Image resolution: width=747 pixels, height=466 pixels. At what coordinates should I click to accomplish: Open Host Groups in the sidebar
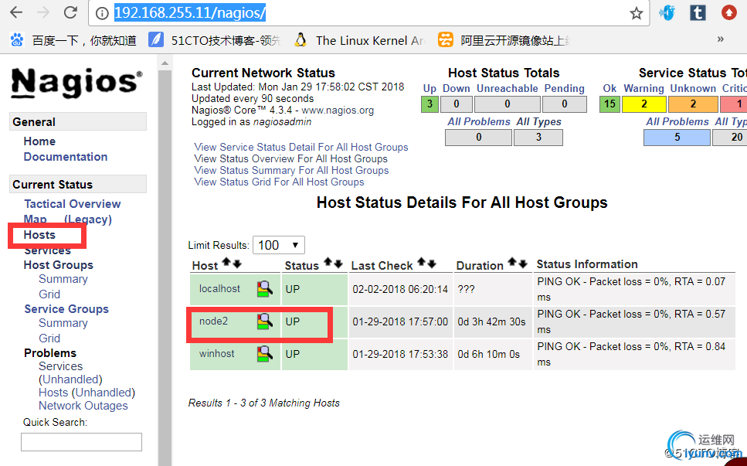[59, 265]
